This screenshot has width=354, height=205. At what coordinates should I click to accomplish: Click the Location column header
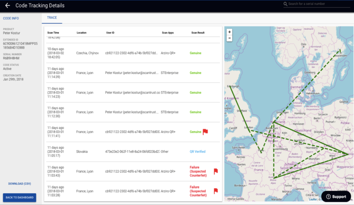81,33
